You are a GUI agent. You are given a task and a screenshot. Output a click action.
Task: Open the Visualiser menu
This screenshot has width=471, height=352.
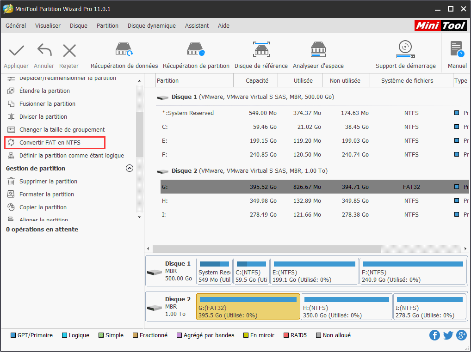coord(48,26)
